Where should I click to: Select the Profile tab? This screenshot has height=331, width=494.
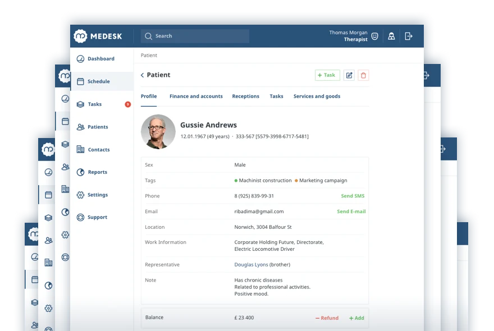pos(149,96)
